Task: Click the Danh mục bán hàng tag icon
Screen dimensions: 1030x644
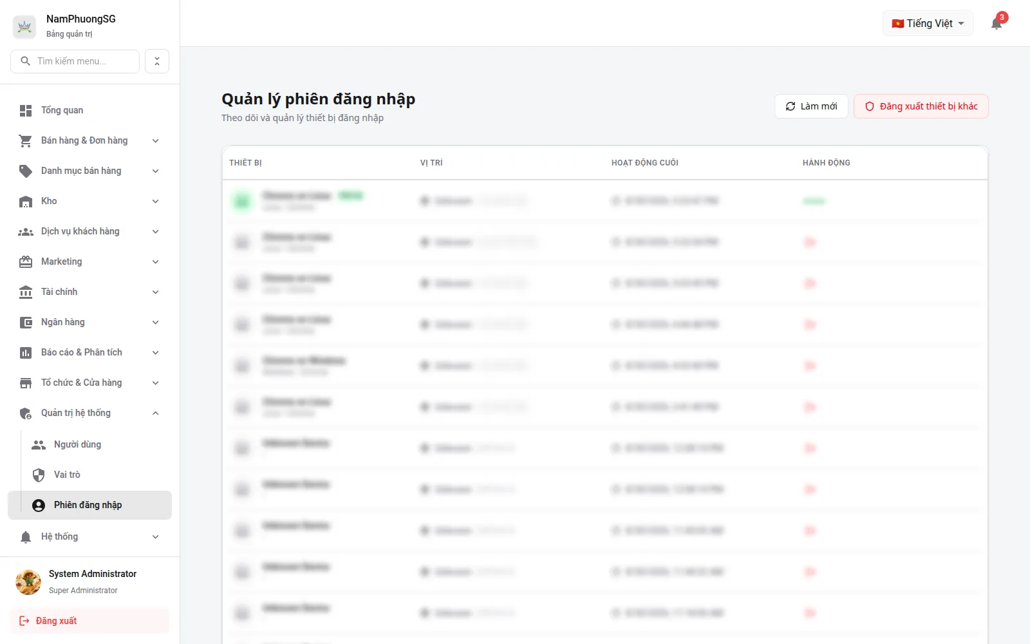Action: 26,171
